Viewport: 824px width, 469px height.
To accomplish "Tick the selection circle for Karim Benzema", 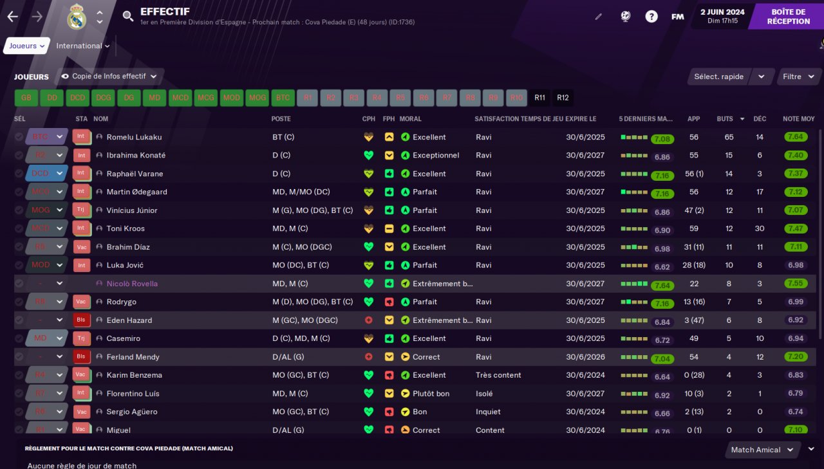I will point(19,375).
